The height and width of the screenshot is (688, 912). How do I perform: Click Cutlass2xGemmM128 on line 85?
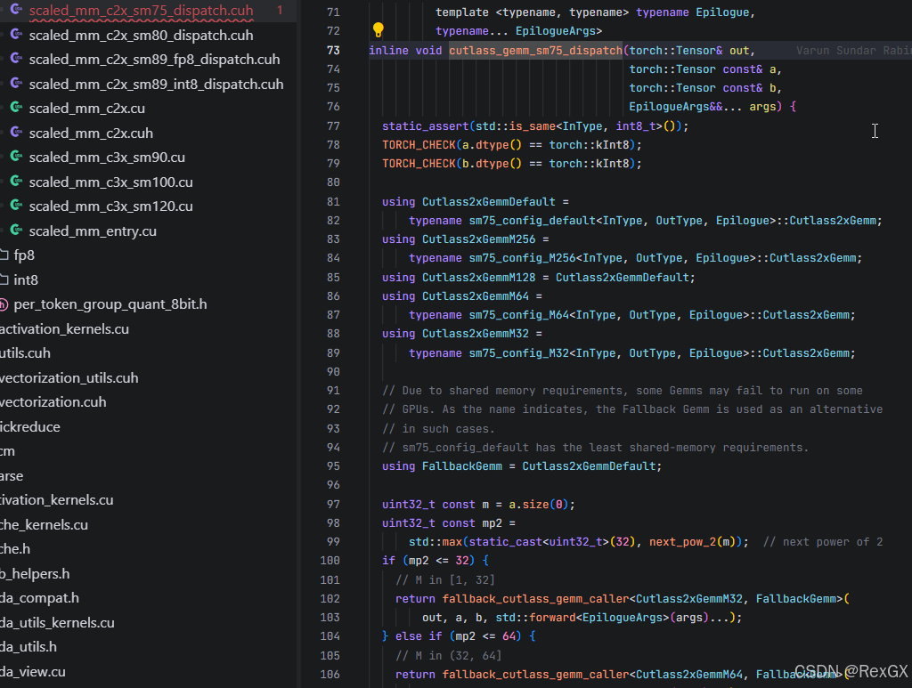click(478, 277)
